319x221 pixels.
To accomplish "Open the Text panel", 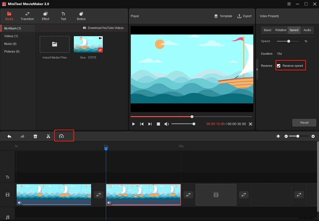I will point(63,16).
